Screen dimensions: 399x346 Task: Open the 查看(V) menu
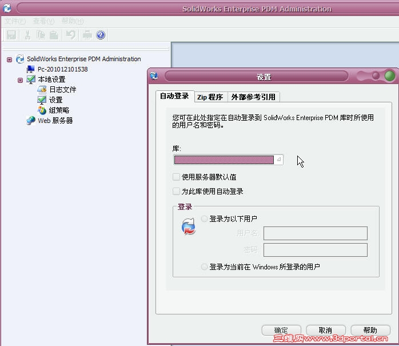43,21
